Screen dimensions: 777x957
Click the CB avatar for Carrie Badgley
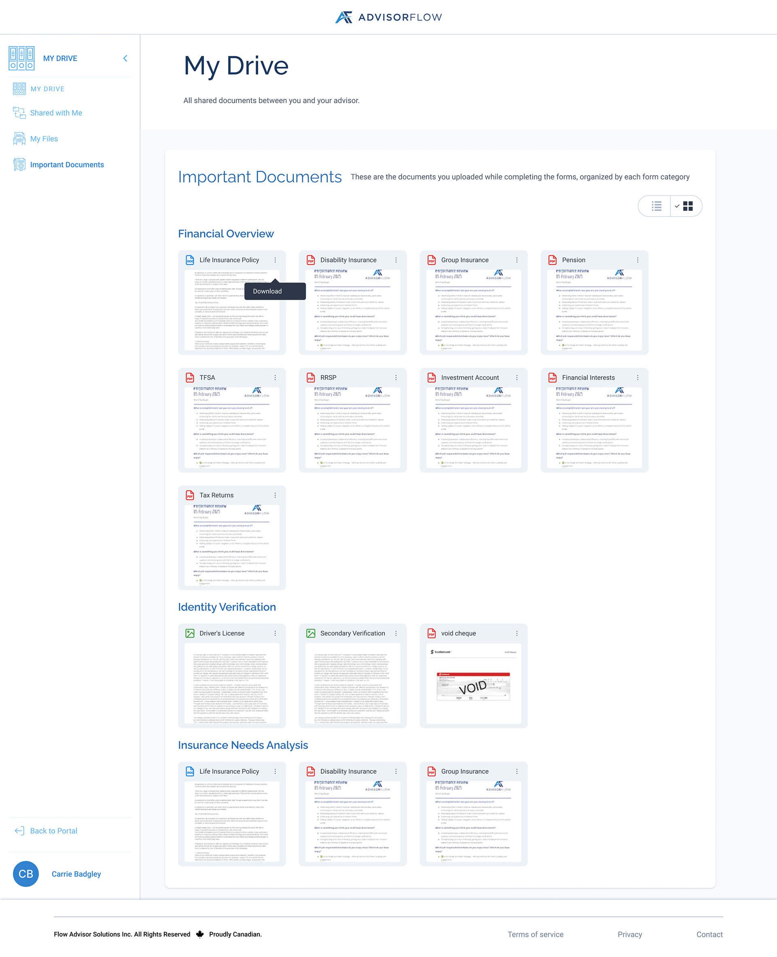point(25,874)
